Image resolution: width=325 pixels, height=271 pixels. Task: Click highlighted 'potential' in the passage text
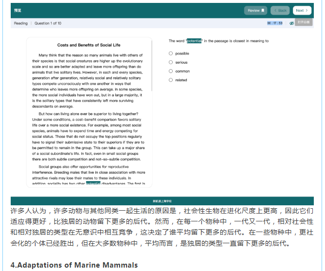click(93, 183)
